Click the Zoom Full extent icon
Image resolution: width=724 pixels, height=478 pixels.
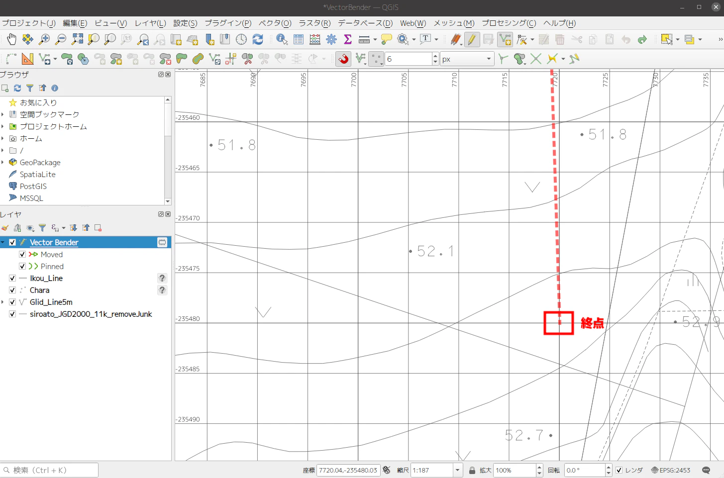pyautogui.click(x=77, y=39)
